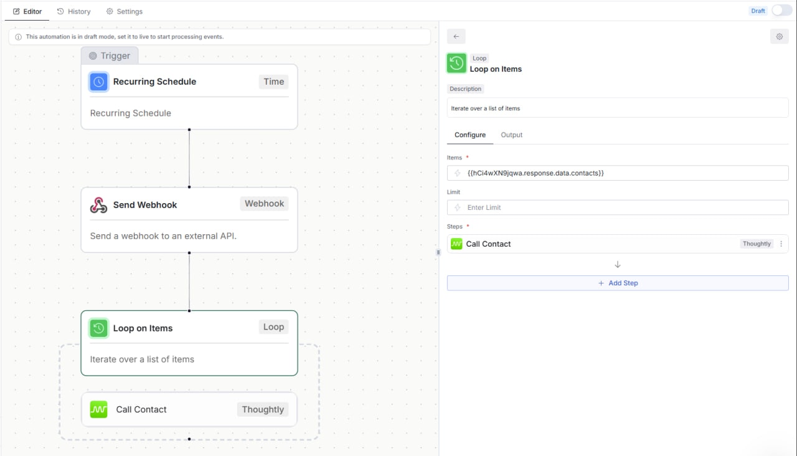Image resolution: width=797 pixels, height=456 pixels.
Task: Switch to the Output tab
Action: pos(511,135)
